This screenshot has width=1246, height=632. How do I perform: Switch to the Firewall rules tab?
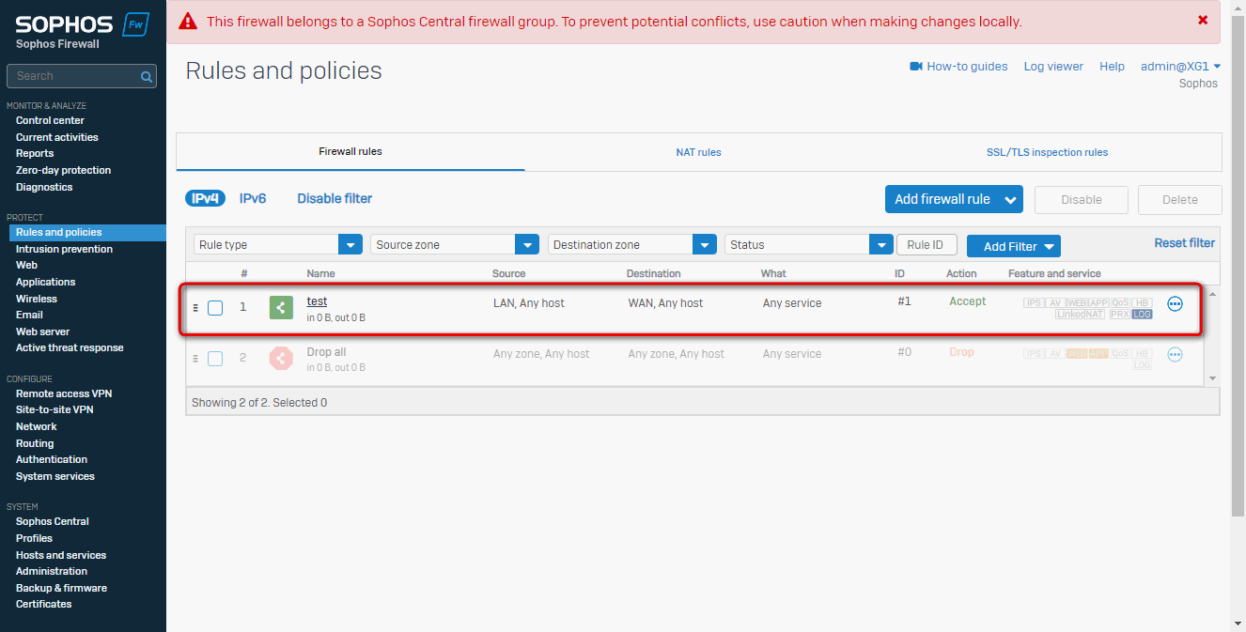click(x=350, y=151)
